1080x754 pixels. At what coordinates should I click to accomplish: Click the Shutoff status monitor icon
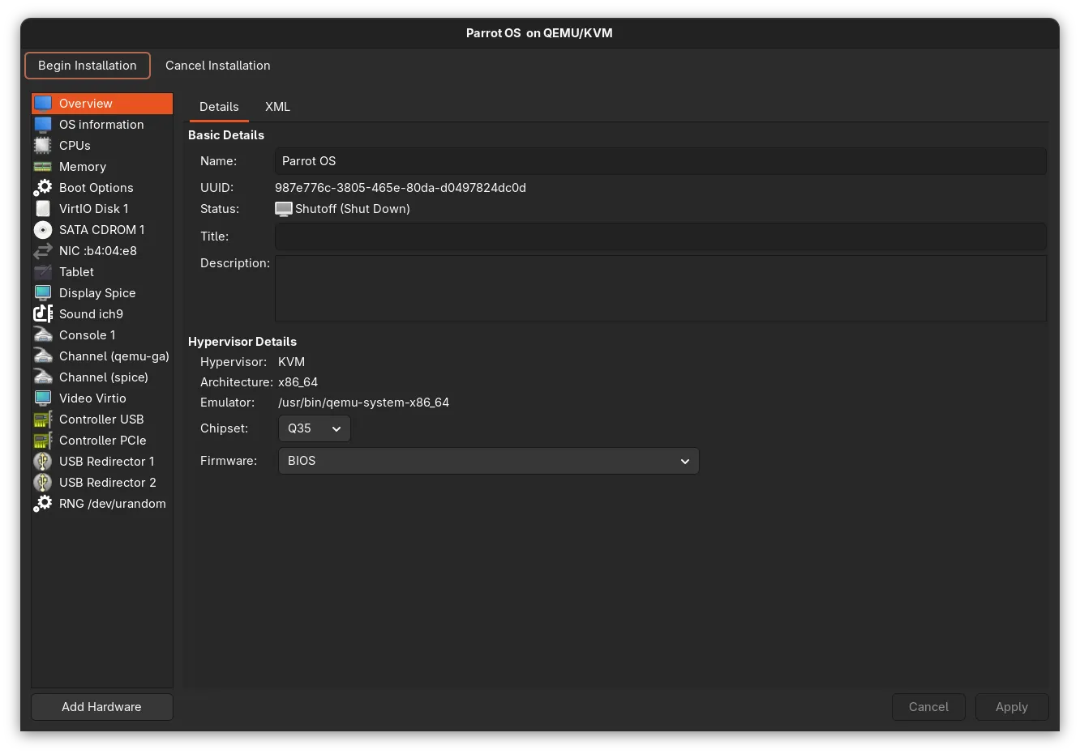click(284, 209)
